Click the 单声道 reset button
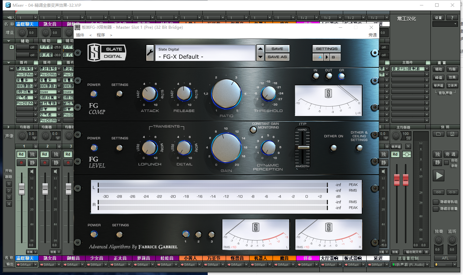This screenshot has height=275, width=463. [x=439, y=86]
